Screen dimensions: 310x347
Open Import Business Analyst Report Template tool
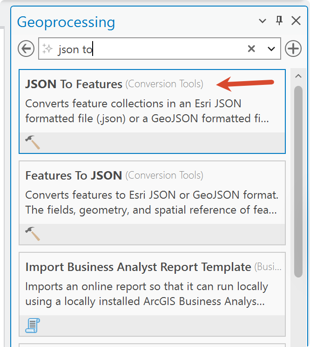[152, 294]
